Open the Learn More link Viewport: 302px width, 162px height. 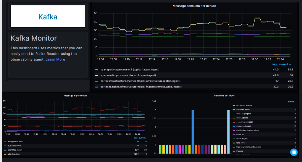click(x=55, y=59)
